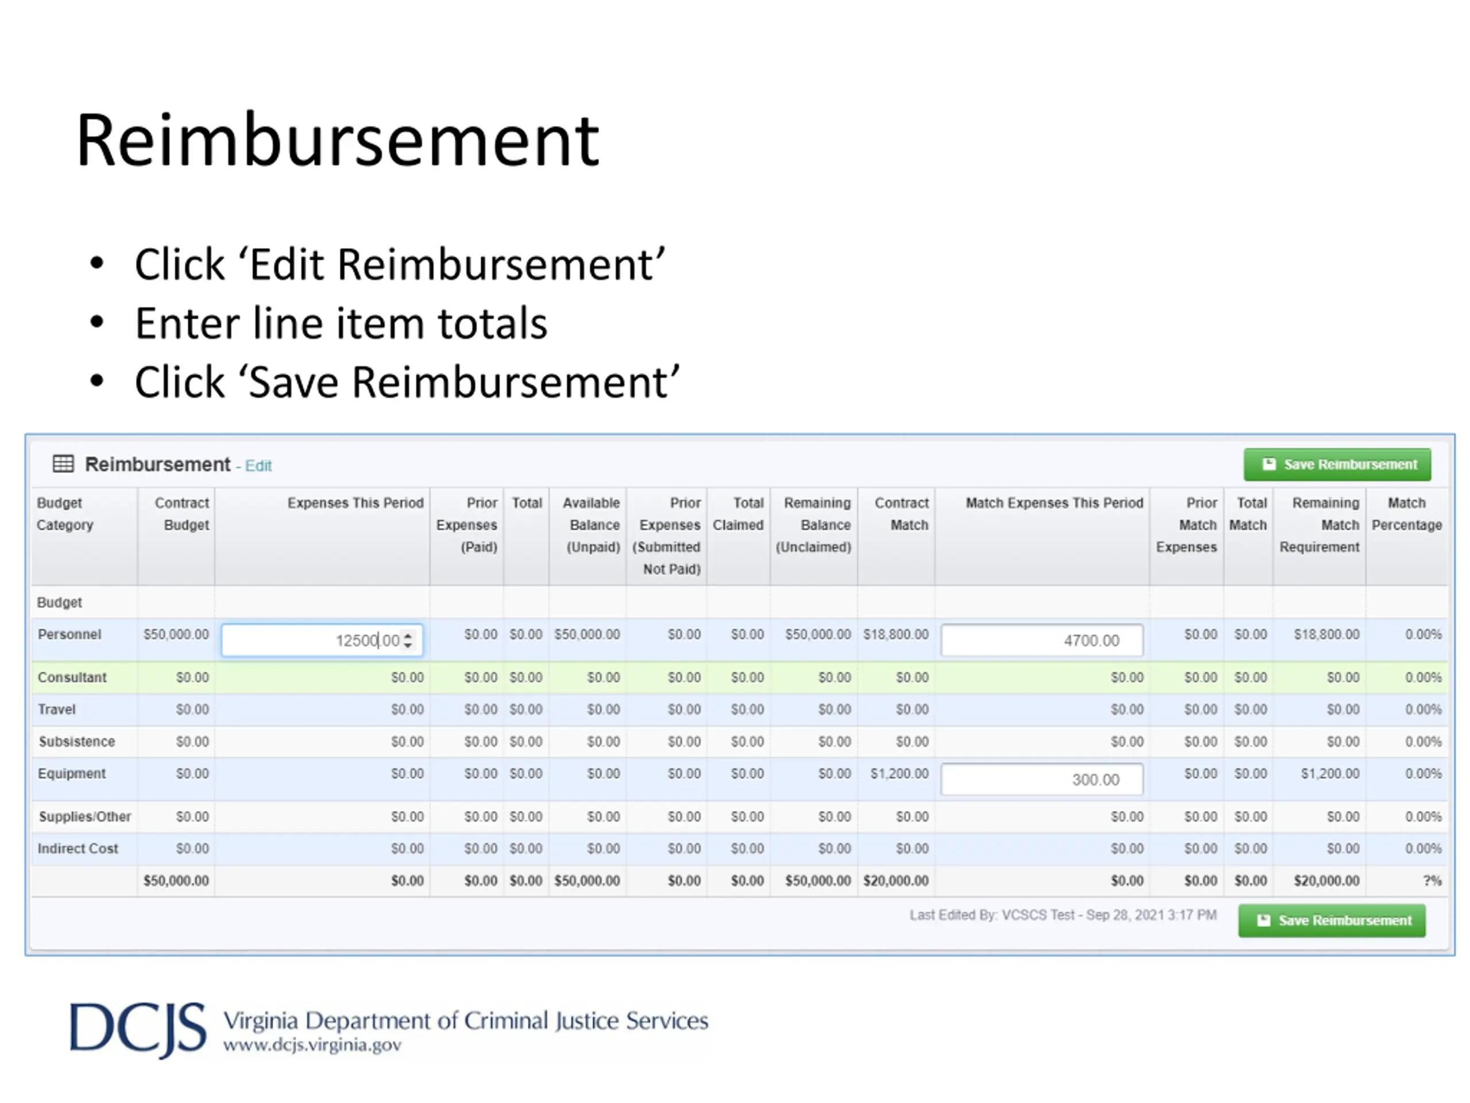
Task: Click Personnel contract budget $50,000.00
Action: click(176, 634)
